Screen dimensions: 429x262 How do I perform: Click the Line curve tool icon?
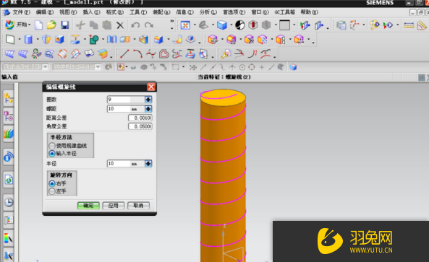(x=124, y=53)
